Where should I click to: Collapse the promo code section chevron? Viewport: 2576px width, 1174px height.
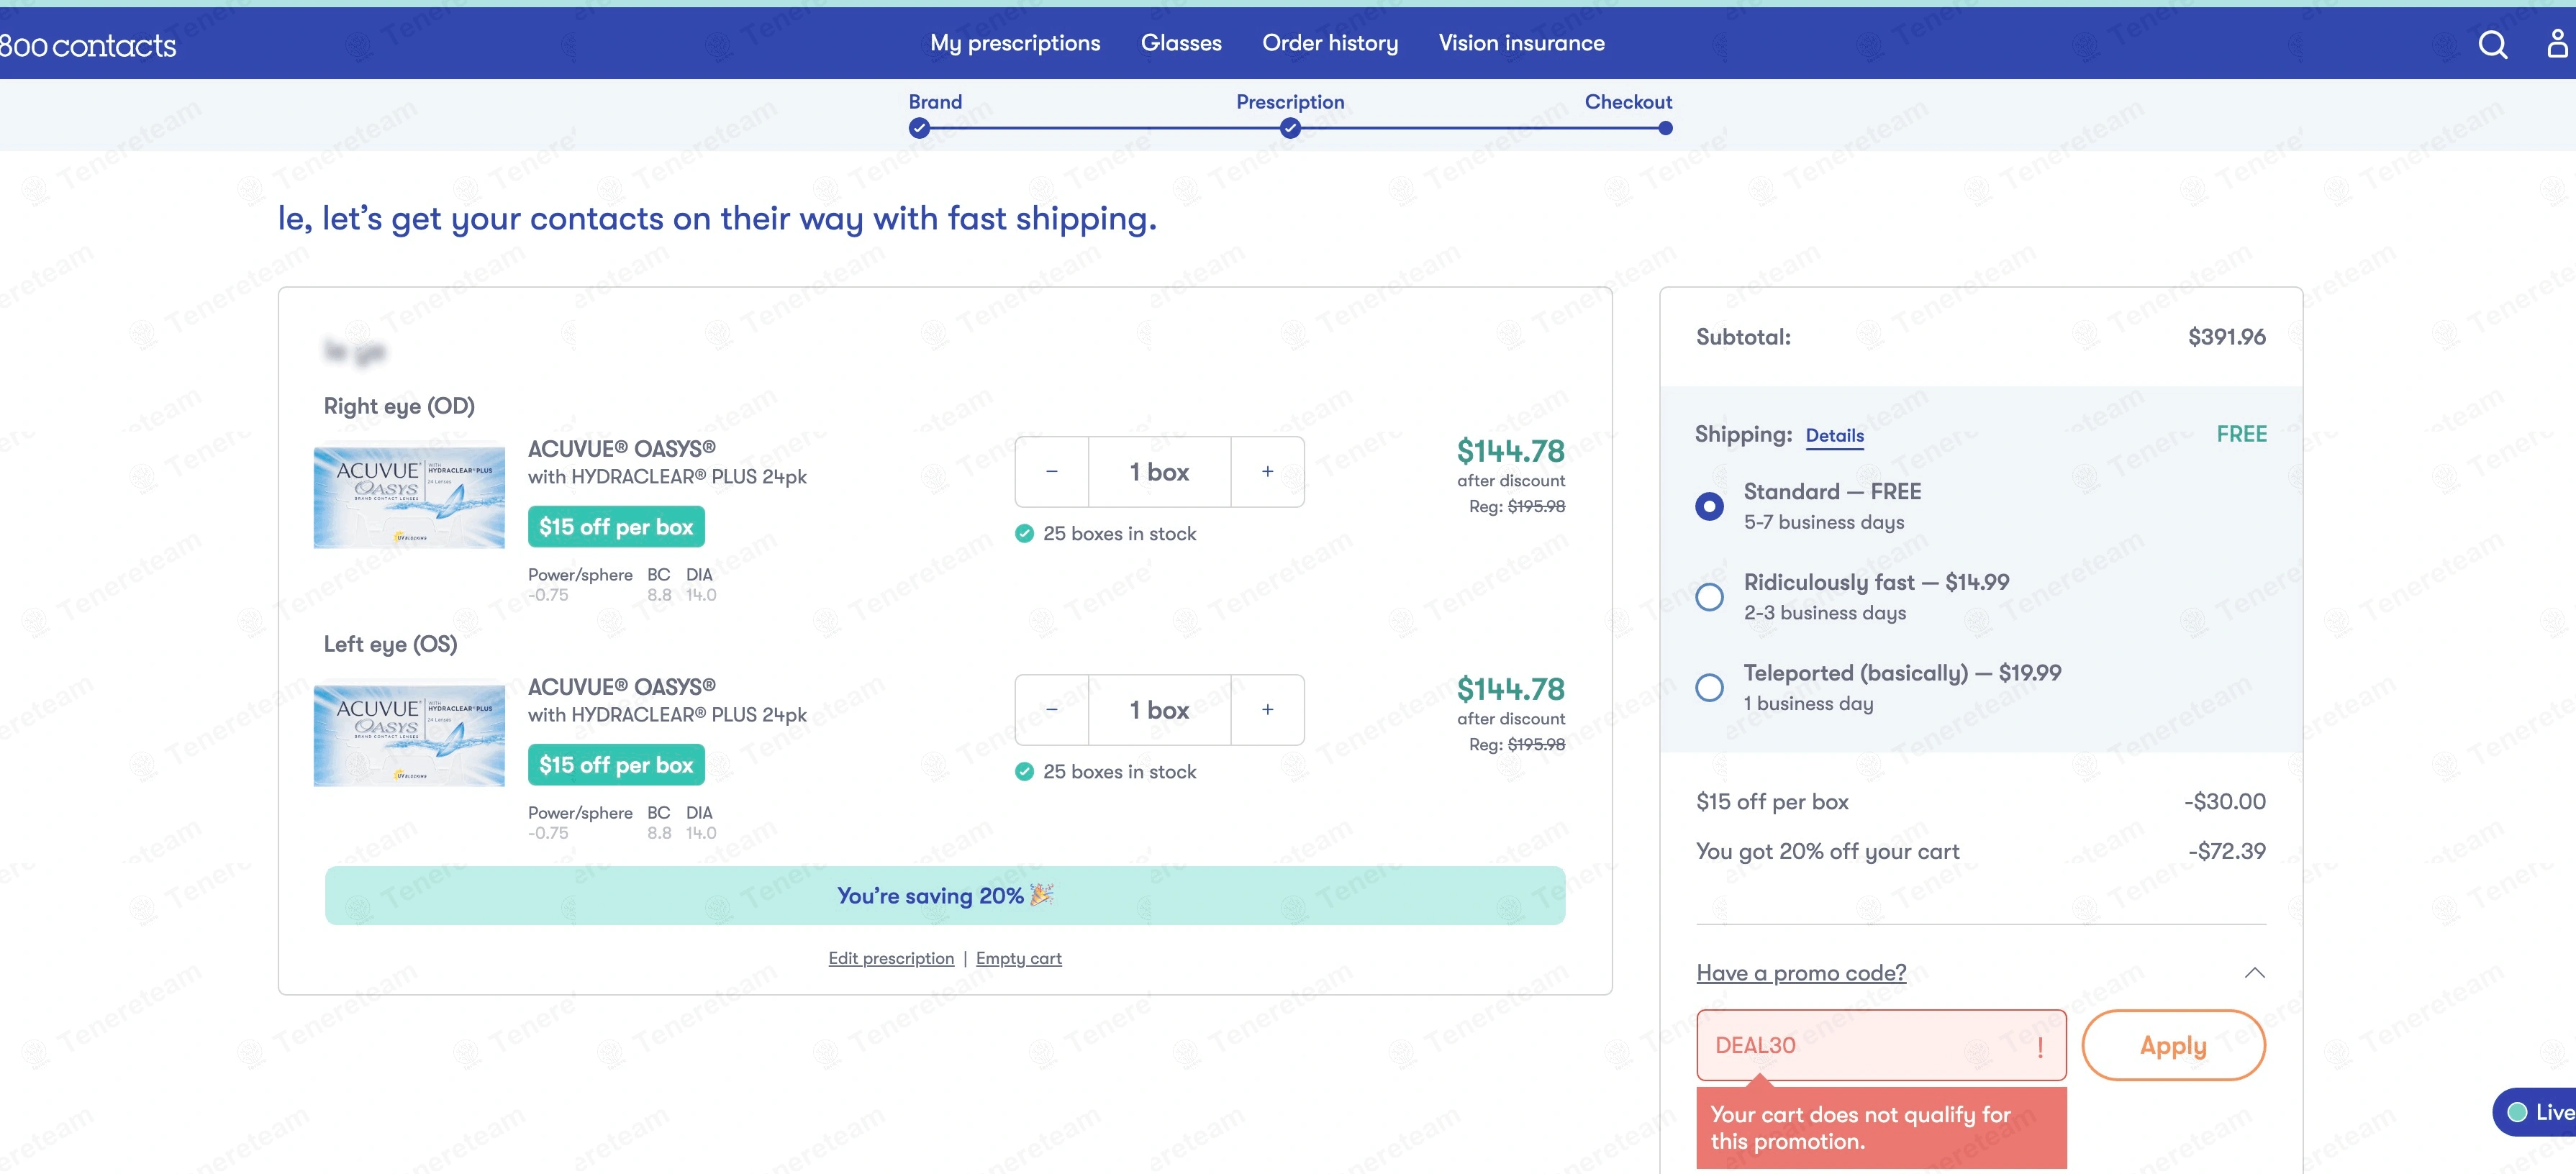pyautogui.click(x=2254, y=972)
